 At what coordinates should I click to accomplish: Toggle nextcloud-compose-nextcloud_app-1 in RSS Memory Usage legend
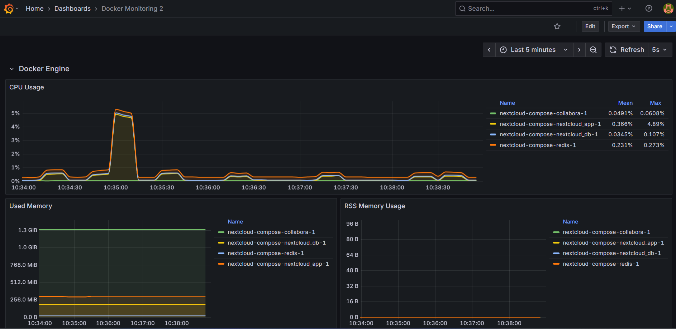(x=613, y=242)
